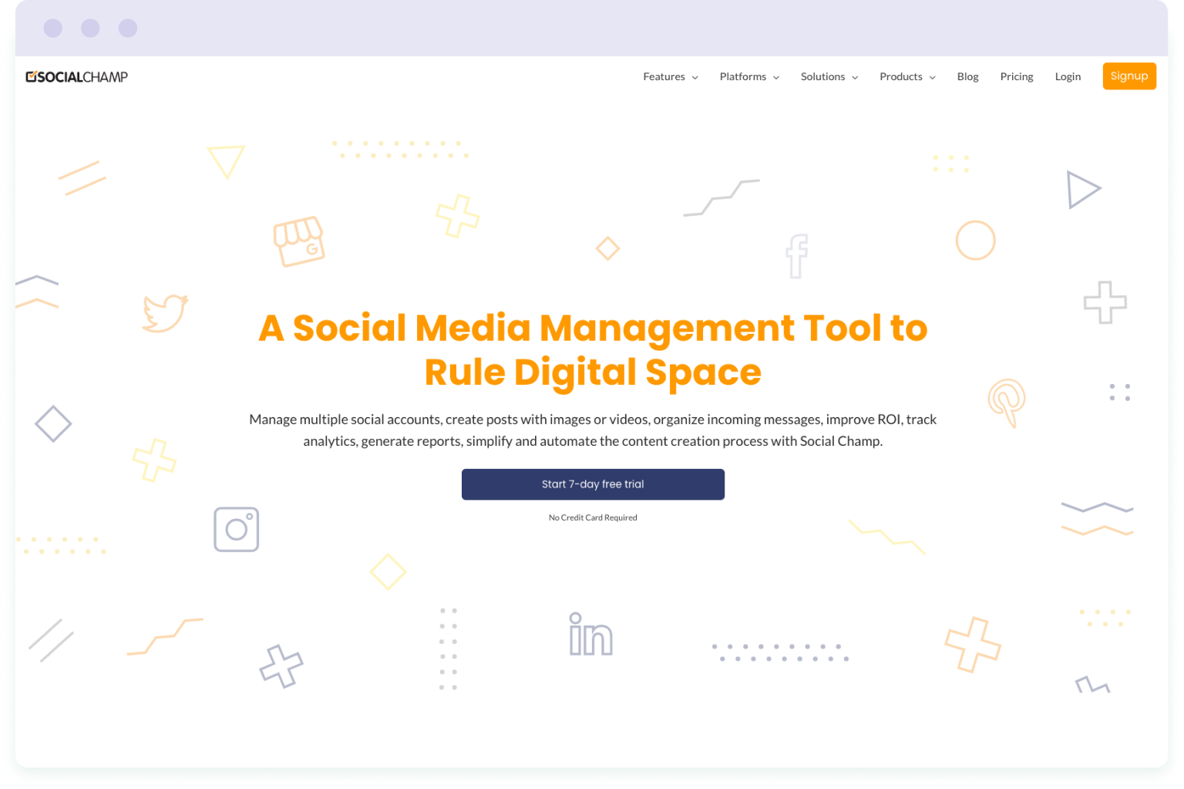Go to the Pricing page
The height and width of the screenshot is (789, 1184).
(1016, 76)
